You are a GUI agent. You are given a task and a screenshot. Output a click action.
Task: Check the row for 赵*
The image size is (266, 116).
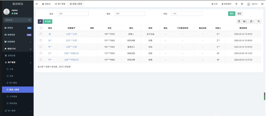(x=41, y=34)
